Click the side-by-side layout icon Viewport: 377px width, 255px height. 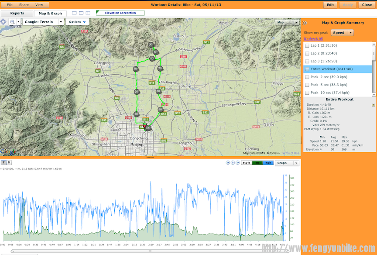point(87,14)
